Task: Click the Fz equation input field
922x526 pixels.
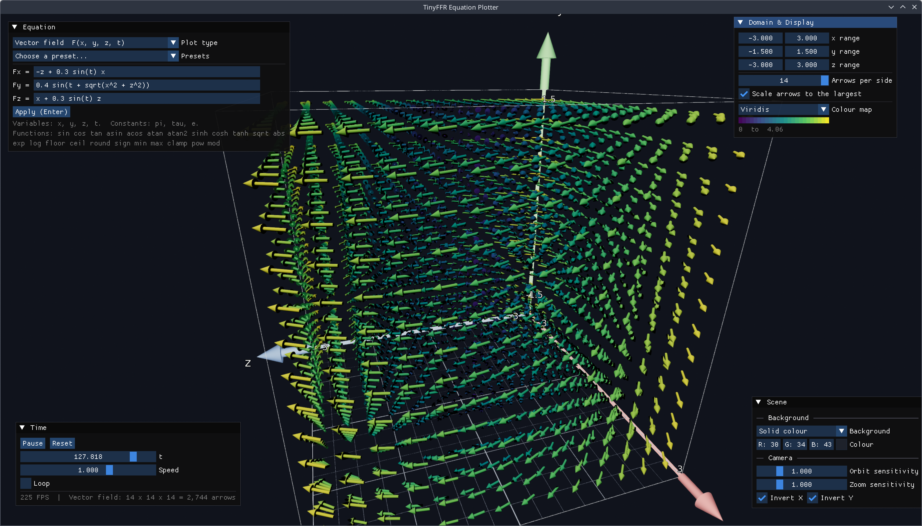Action: [x=147, y=98]
